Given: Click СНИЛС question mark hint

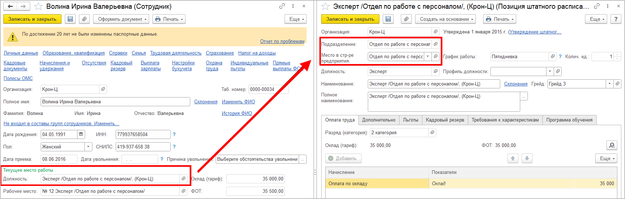Looking at the screenshot, I should (174, 147).
